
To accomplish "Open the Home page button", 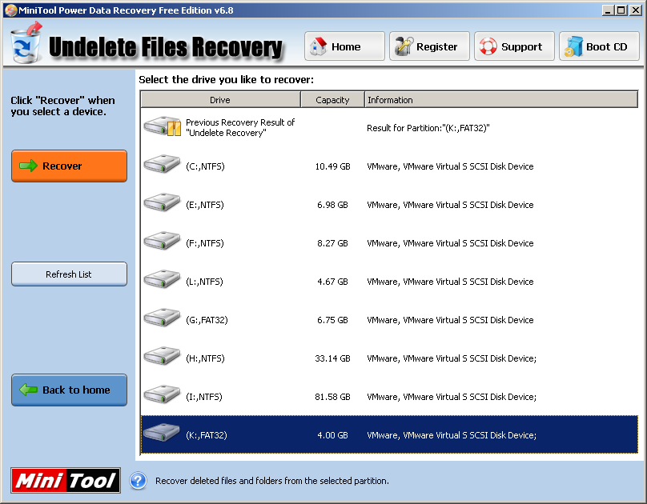I will (x=344, y=46).
